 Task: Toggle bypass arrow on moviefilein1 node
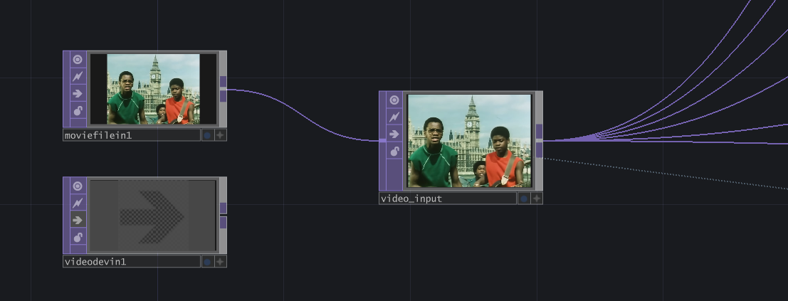[x=78, y=93]
